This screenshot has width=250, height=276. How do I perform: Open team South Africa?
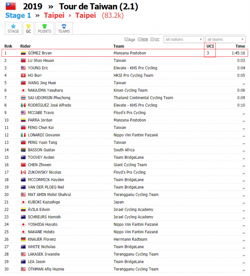124,150
